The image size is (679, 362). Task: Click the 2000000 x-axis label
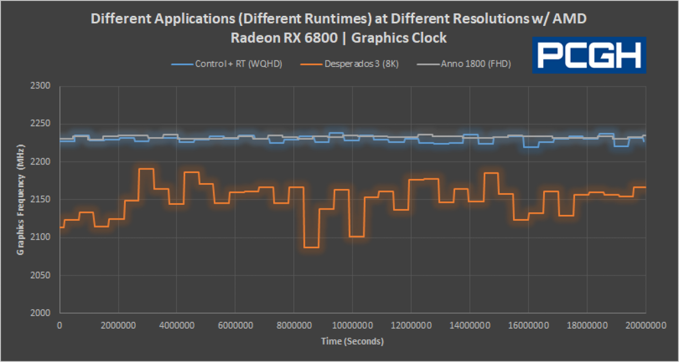[118, 325]
